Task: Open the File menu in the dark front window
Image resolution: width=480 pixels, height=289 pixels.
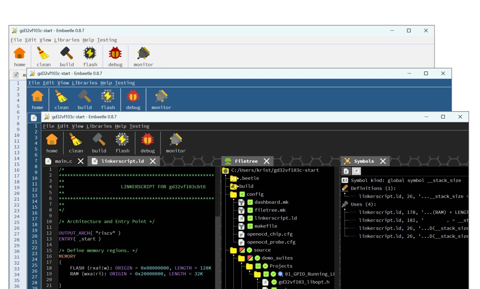Action: (x=49, y=126)
